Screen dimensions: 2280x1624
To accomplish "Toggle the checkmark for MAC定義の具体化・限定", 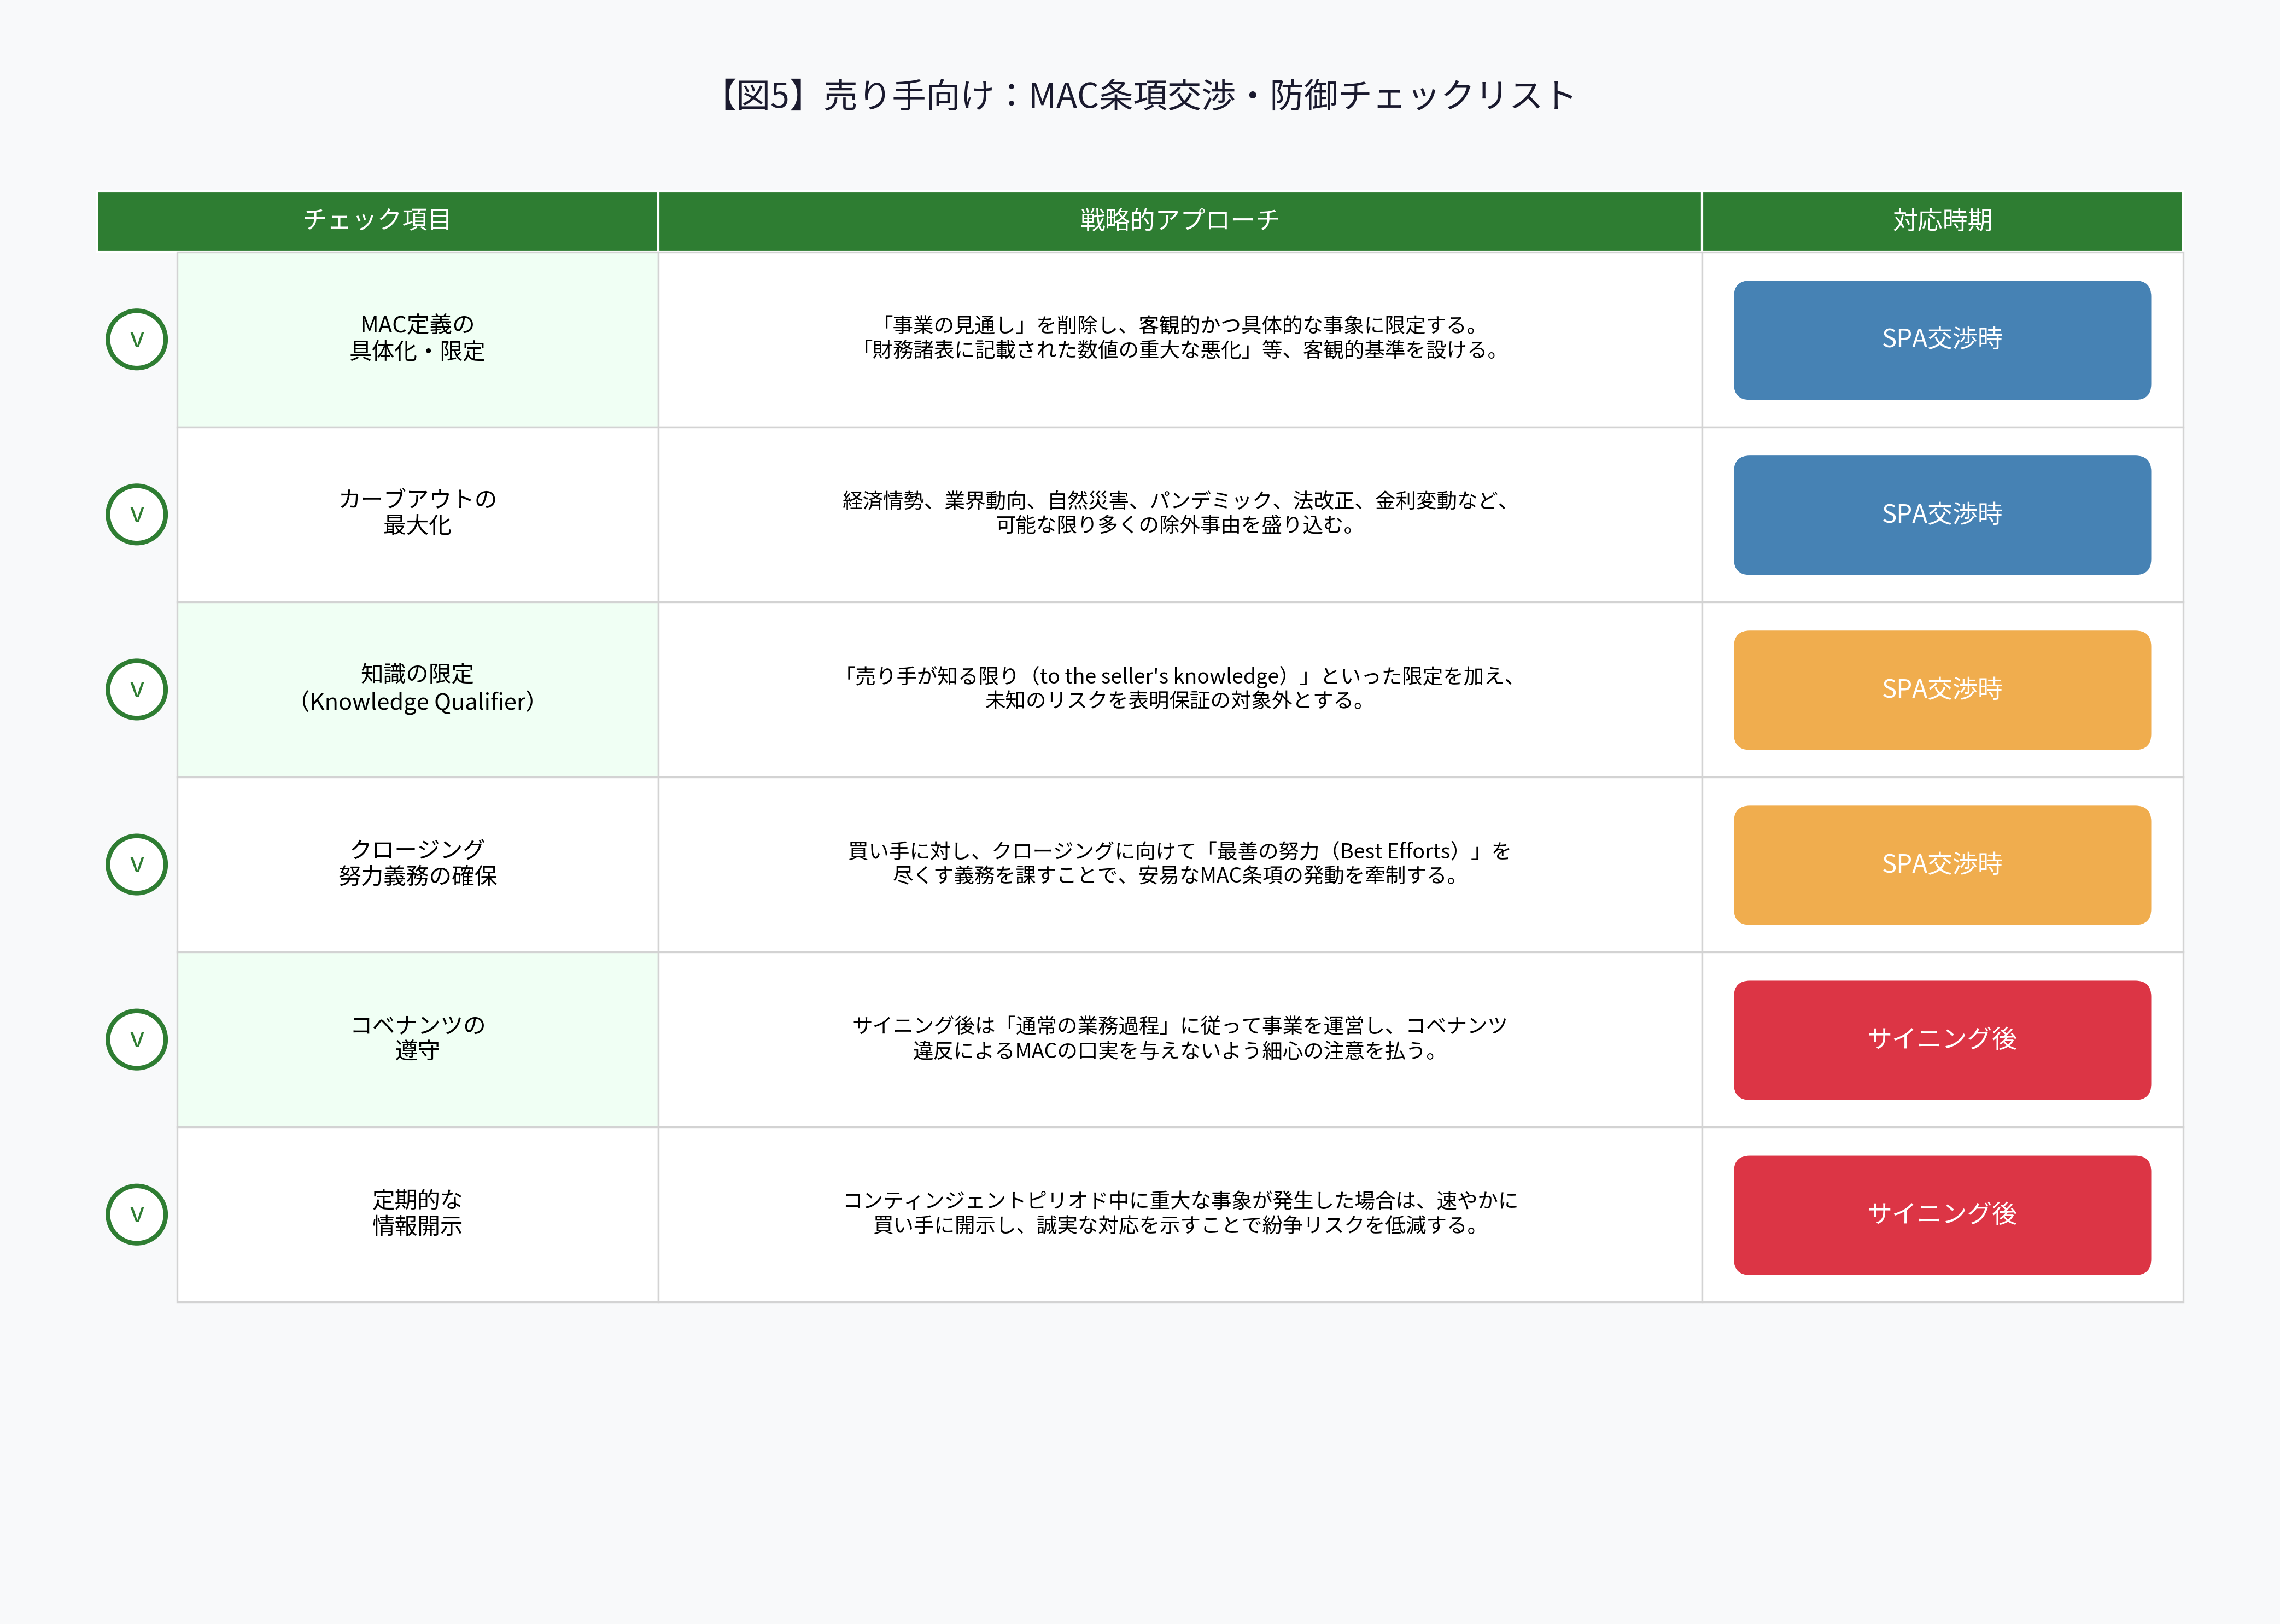I will (x=136, y=339).
